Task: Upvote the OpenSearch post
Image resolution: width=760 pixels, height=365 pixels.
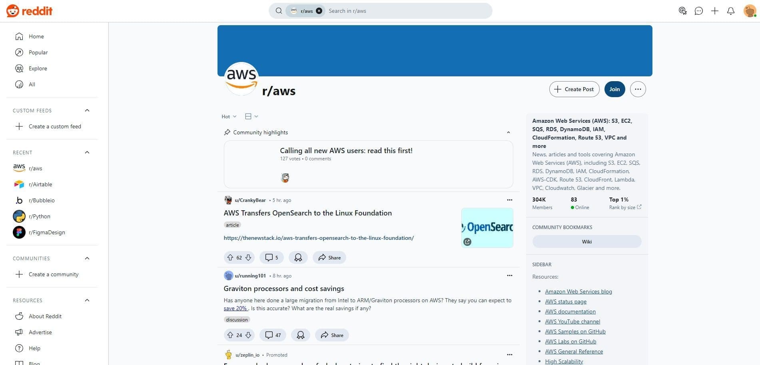Action: (230, 257)
